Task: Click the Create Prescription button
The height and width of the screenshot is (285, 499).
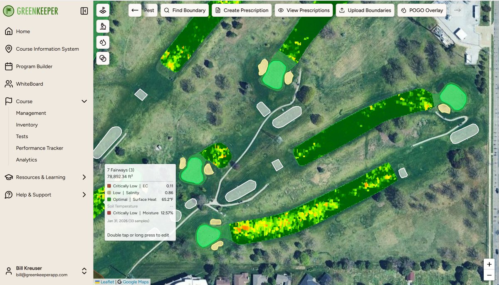Action: [x=242, y=10]
